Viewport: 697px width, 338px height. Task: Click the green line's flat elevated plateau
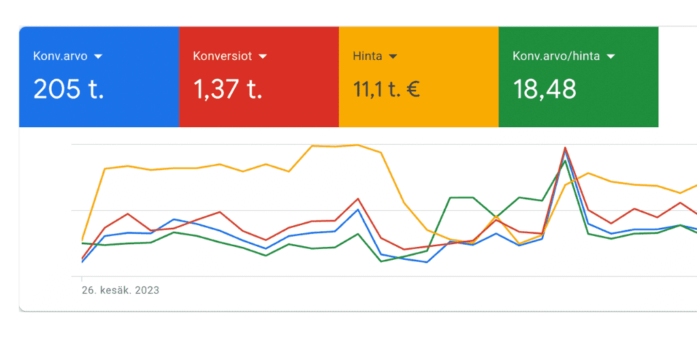(461, 198)
